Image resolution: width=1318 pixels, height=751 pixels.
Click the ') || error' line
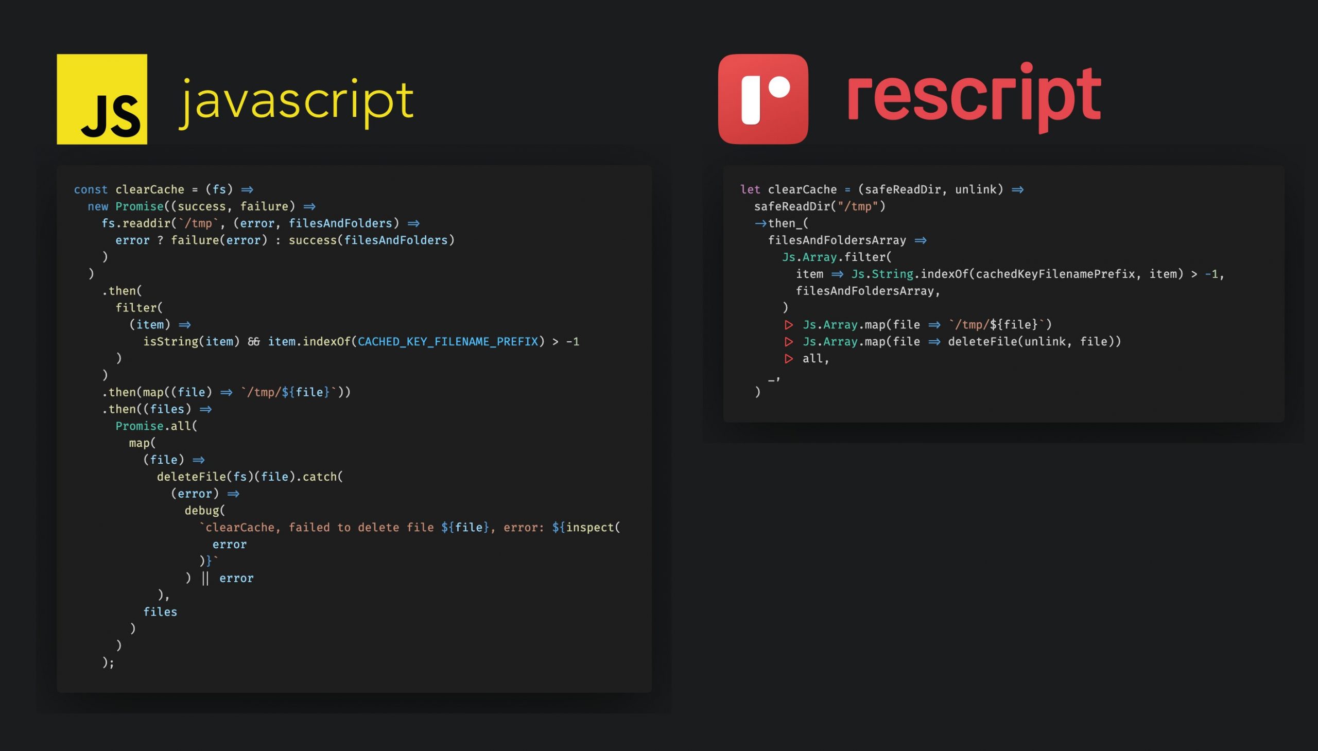(219, 578)
